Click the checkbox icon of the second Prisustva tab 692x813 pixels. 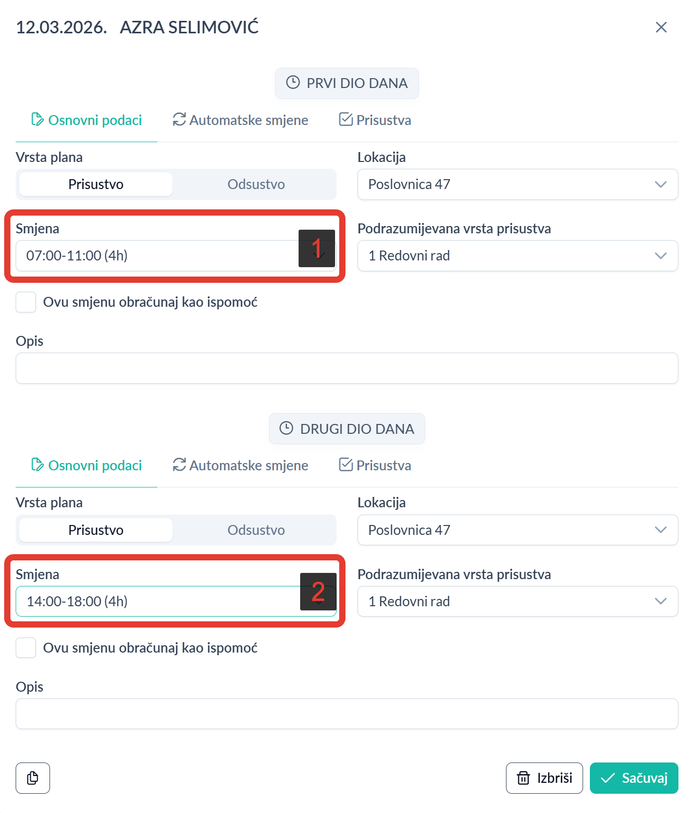click(346, 465)
